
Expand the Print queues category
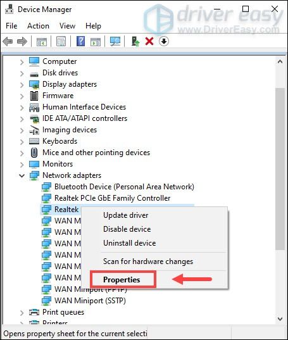[x=22, y=313]
